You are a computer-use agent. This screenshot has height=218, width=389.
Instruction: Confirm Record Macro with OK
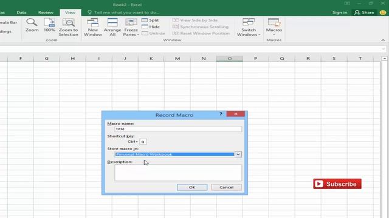192,187
